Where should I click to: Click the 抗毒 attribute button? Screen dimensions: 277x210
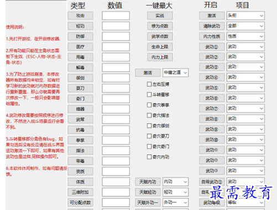click(80, 130)
